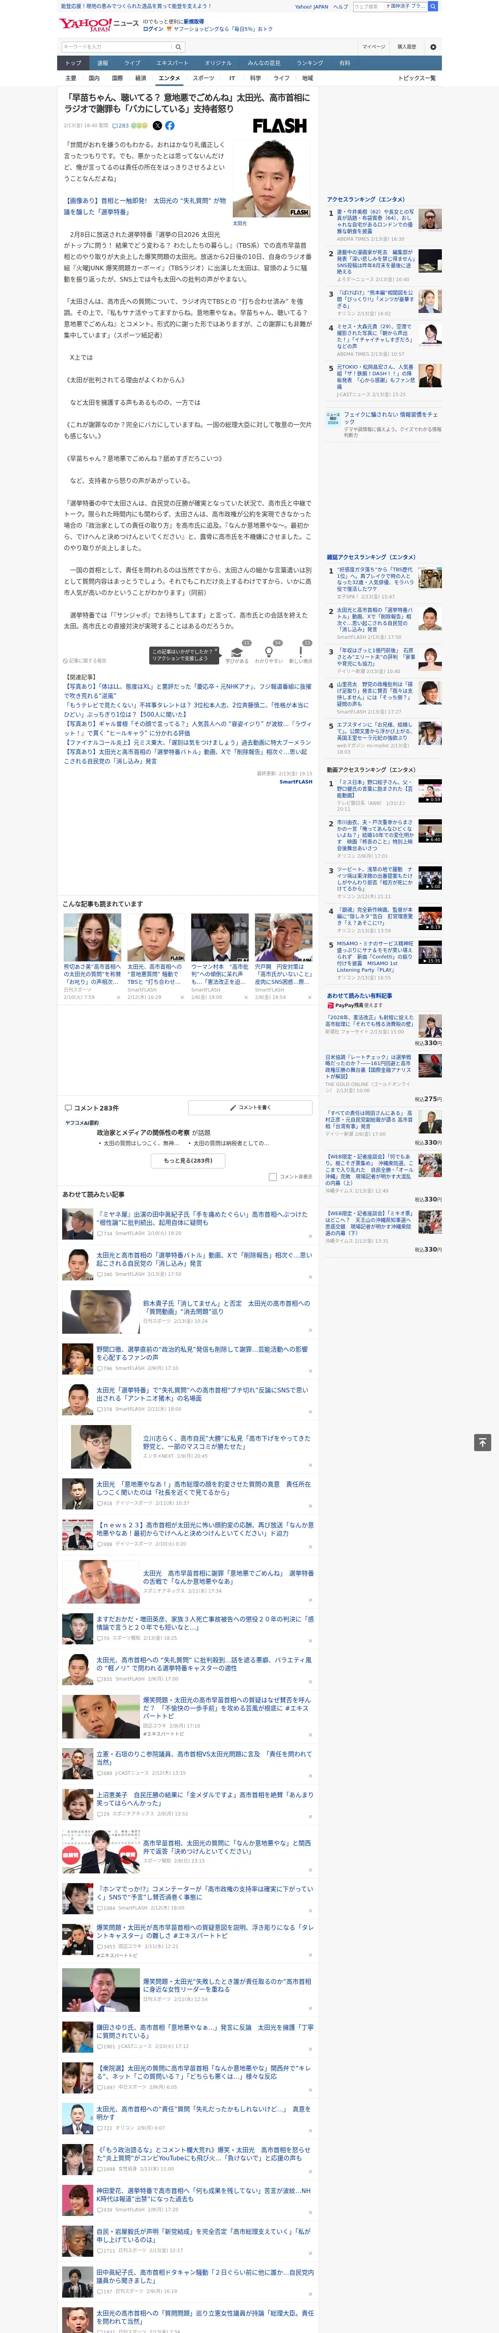Open 【画像あり】首相と一触即発 link
This screenshot has width=499, height=2333.
coord(145,206)
